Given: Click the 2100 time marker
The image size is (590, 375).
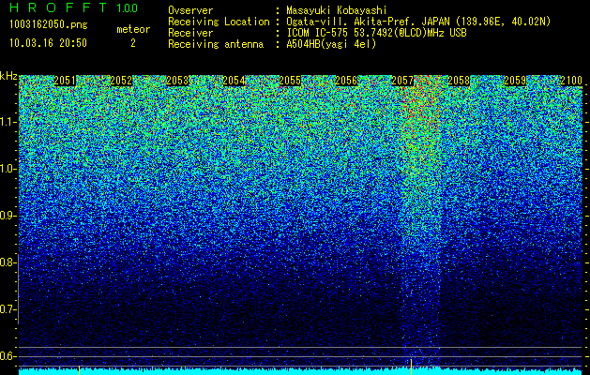Looking at the screenshot, I should 571,81.
